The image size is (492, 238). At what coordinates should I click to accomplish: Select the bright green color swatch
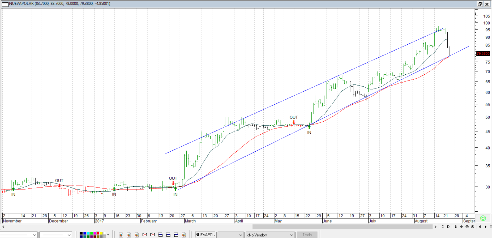[91, 233]
